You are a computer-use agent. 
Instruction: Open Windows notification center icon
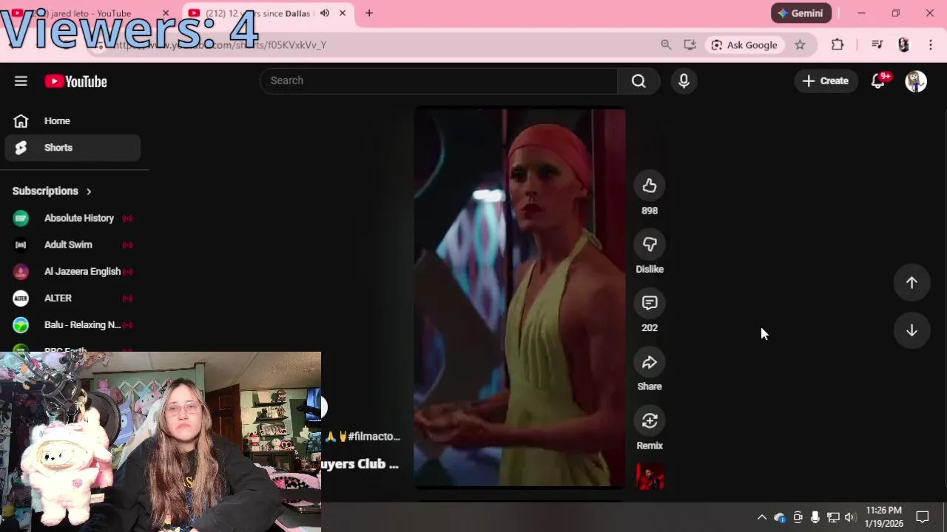point(923,517)
